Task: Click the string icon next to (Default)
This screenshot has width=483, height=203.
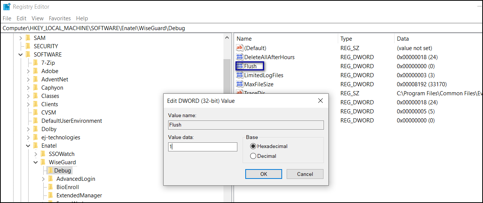Action: (240, 48)
